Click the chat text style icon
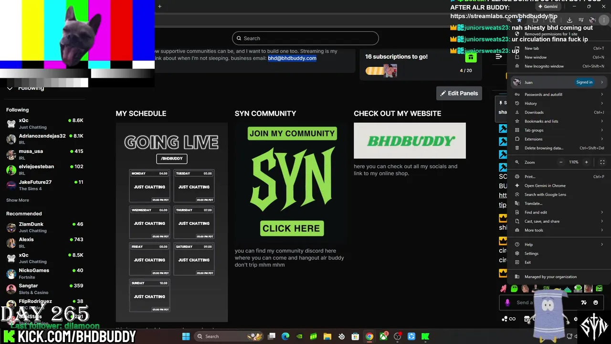Viewport: 611px width, 344px height. [583, 302]
